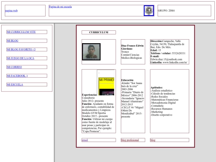Select name 'Díaz Franco Edwin Giordano'
The height and width of the screenshot is (162, 216).
click(132, 47)
